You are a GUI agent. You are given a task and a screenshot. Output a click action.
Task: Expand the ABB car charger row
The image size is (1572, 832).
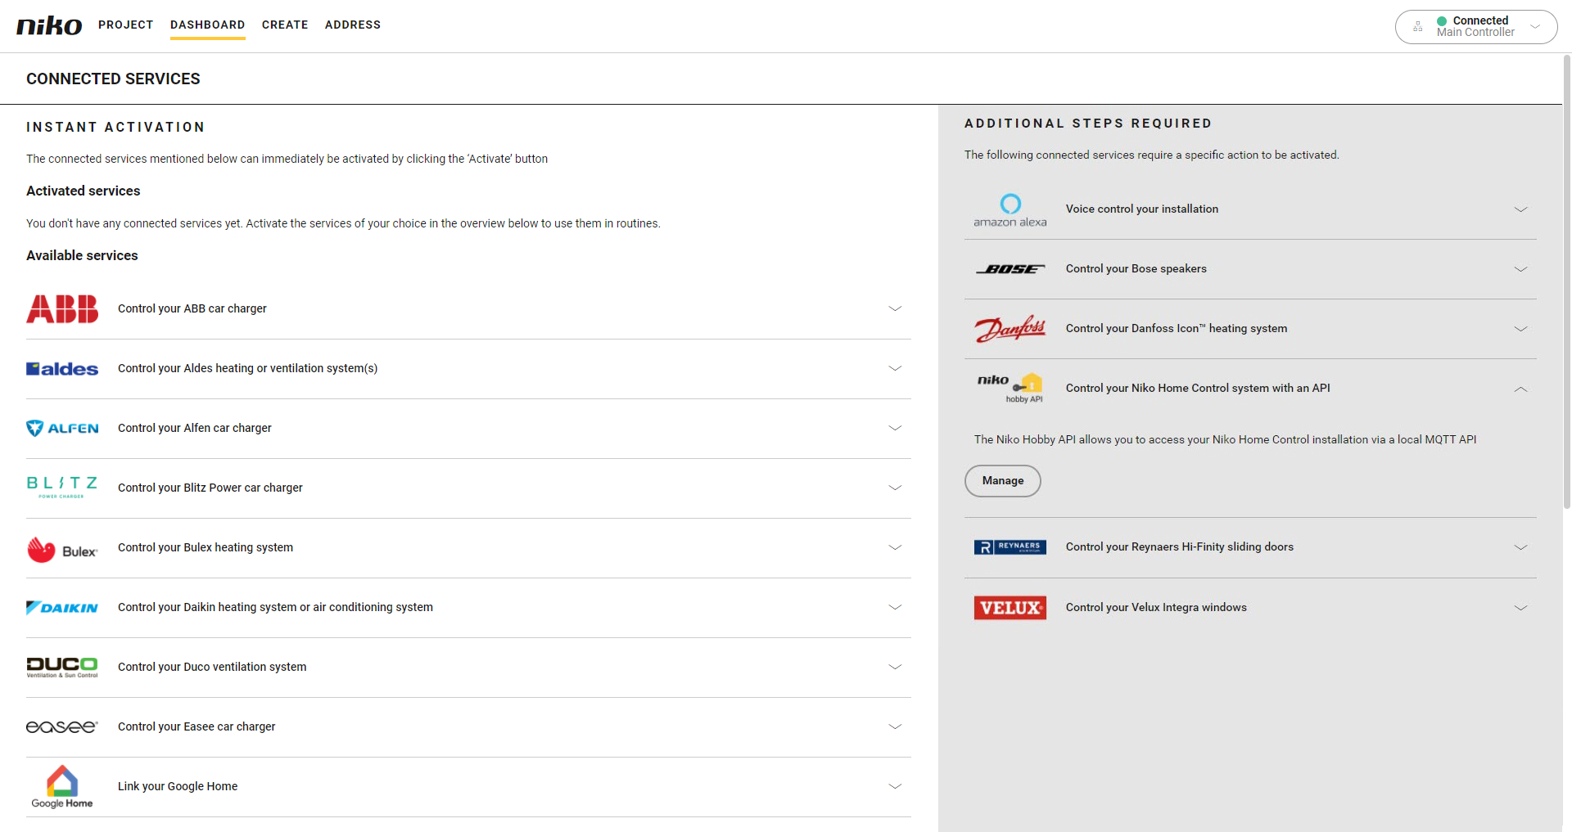tap(895, 309)
